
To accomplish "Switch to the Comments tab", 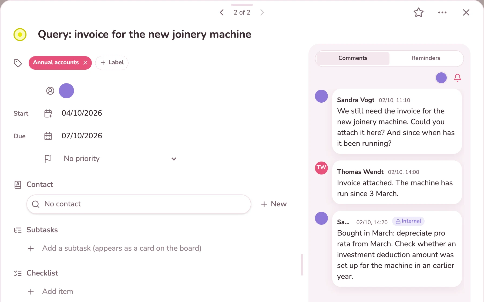I will click(x=353, y=58).
